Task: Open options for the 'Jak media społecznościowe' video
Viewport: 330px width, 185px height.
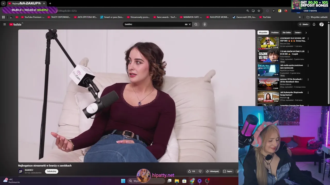Action: click(308, 66)
